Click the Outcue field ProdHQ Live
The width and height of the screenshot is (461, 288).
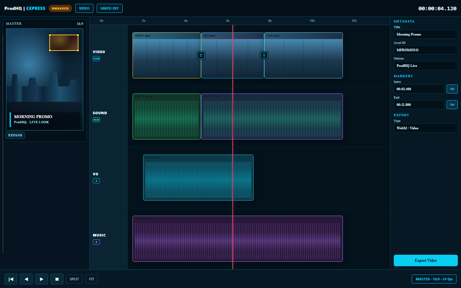(x=426, y=66)
